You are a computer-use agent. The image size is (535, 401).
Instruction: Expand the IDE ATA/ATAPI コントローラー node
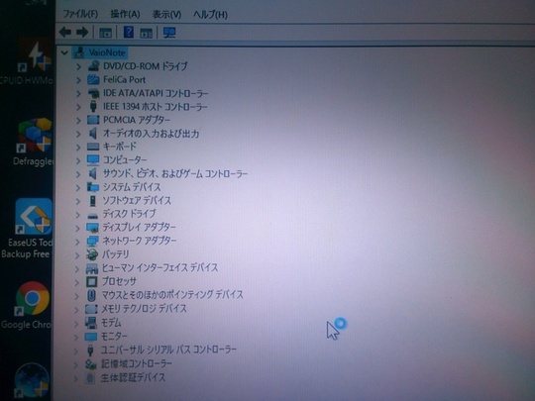click(x=78, y=93)
